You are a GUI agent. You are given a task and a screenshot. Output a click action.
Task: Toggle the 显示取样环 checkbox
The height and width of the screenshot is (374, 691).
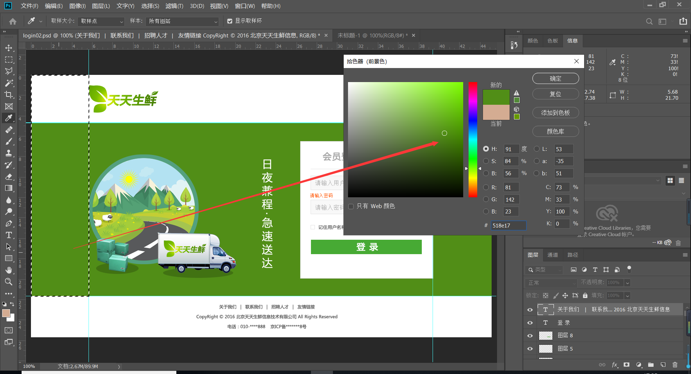coord(230,21)
